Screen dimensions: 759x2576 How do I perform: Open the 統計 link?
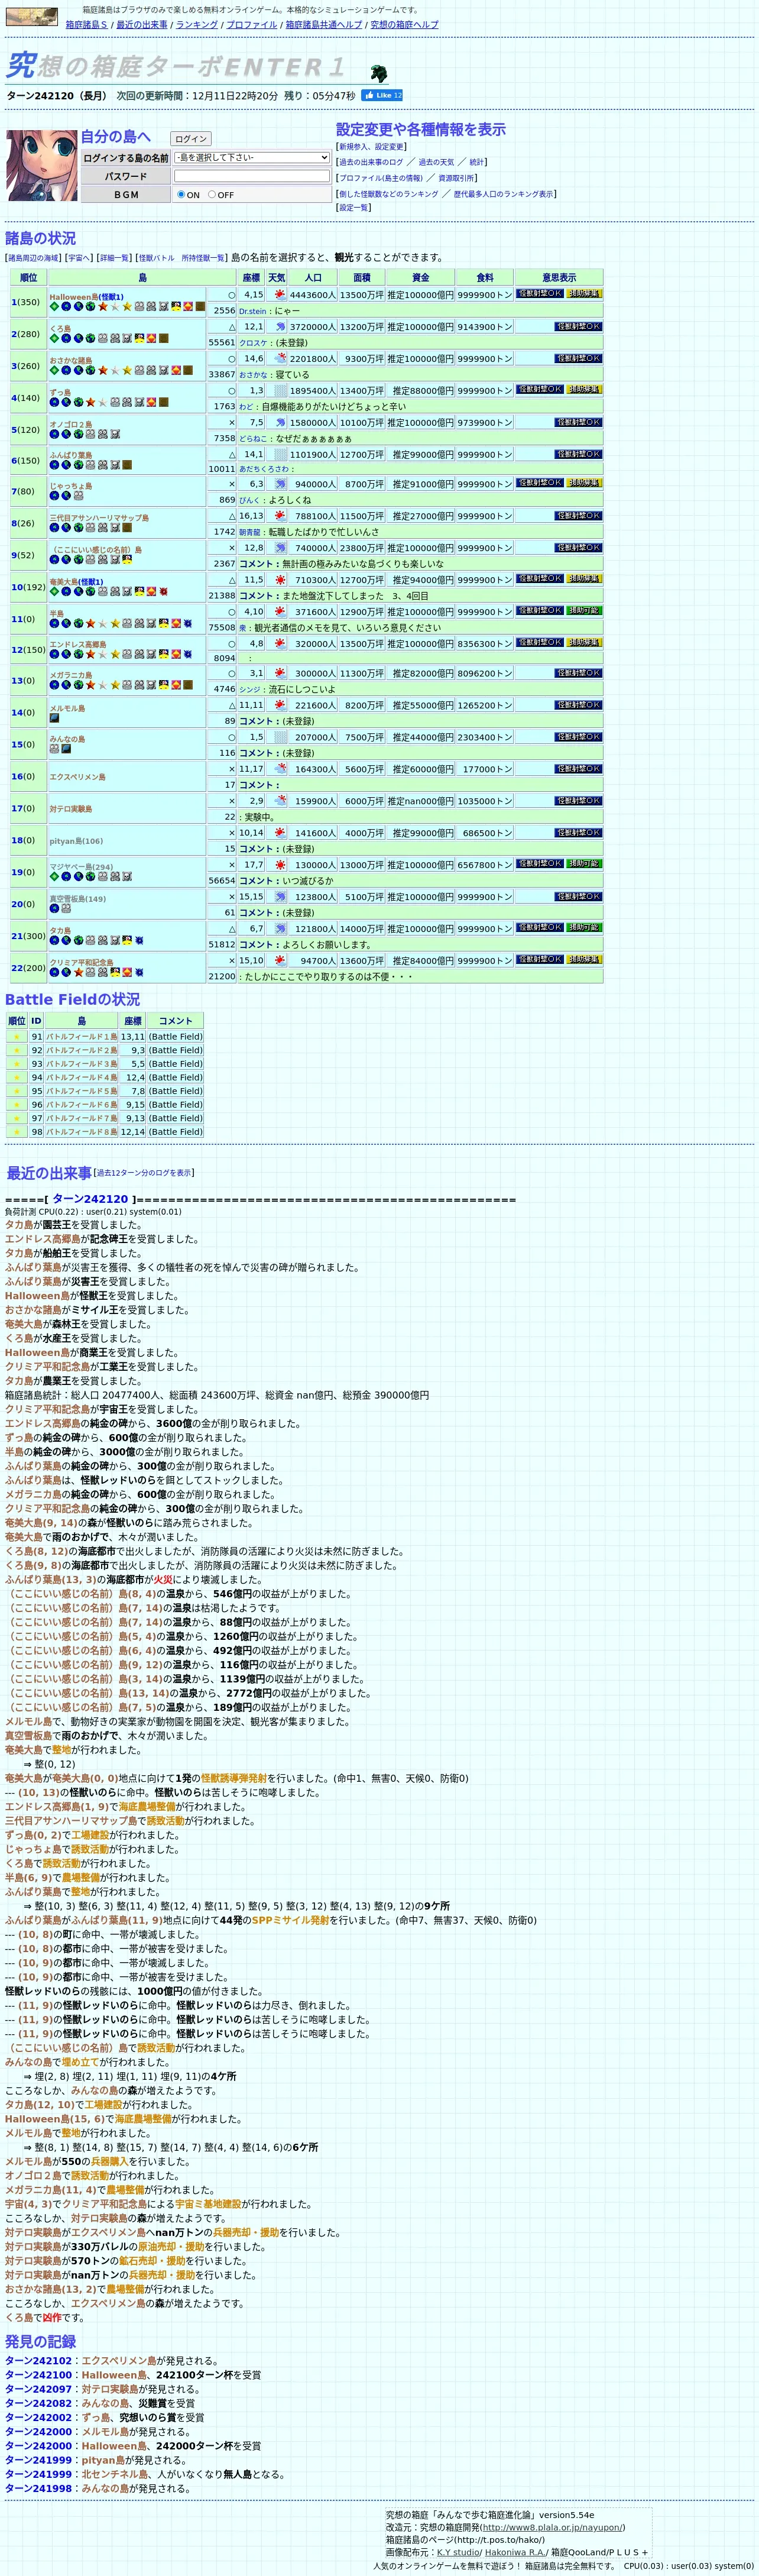(x=477, y=162)
